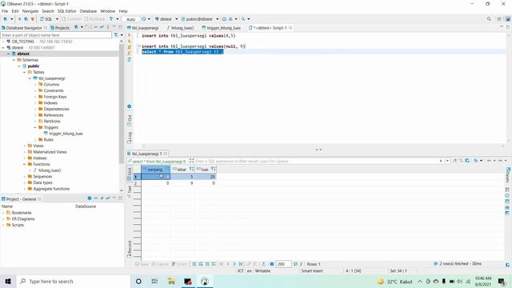Screen dimensions: 512x288
Task: Click Execute SQL statement arrow icon
Action: (130, 35)
